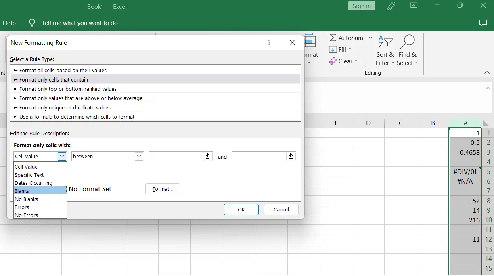
Task: Open the Format... button
Action: pyautogui.click(x=163, y=189)
